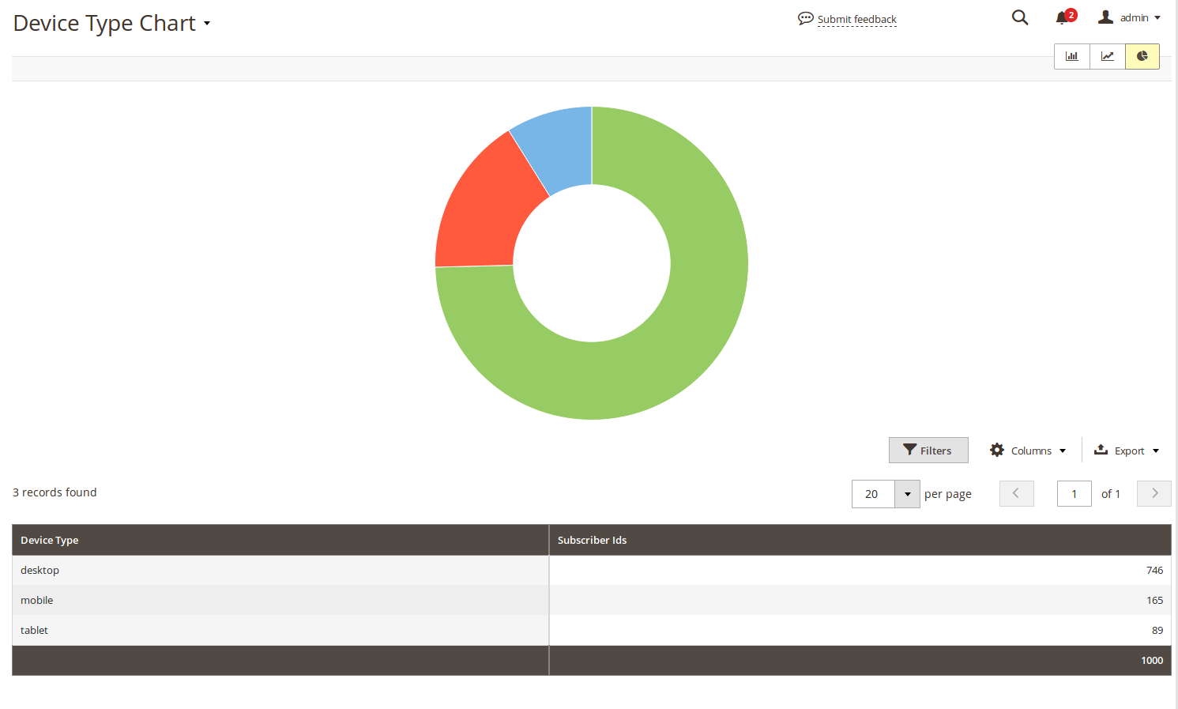Open the per page size dropdown
Image resolution: width=1178 pixels, height=709 pixels.
tap(907, 494)
